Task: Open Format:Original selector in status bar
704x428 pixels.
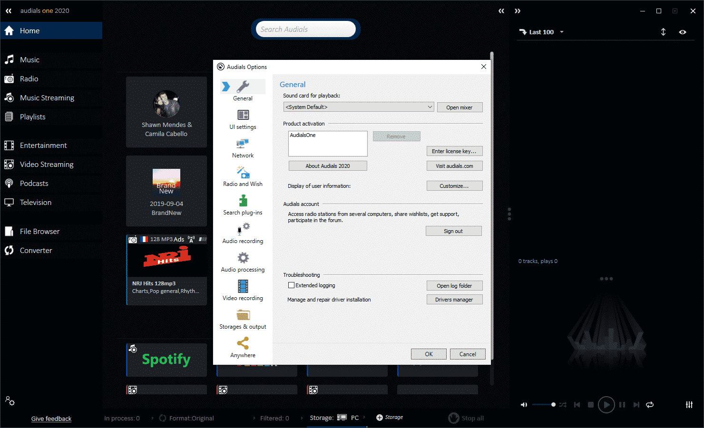Action: coord(192,418)
